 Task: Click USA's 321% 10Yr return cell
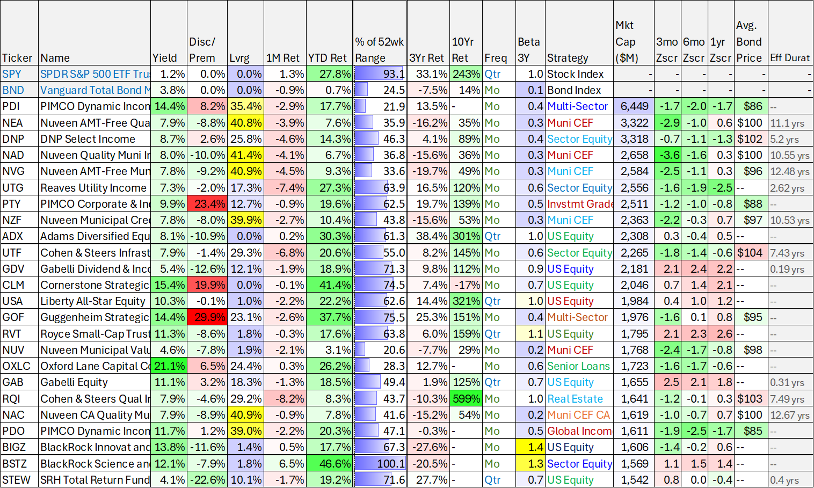pyautogui.click(x=466, y=301)
